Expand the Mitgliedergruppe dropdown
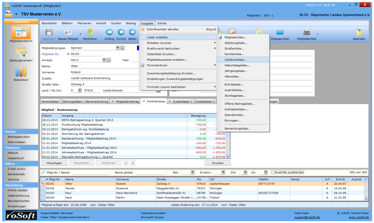 [118, 48]
